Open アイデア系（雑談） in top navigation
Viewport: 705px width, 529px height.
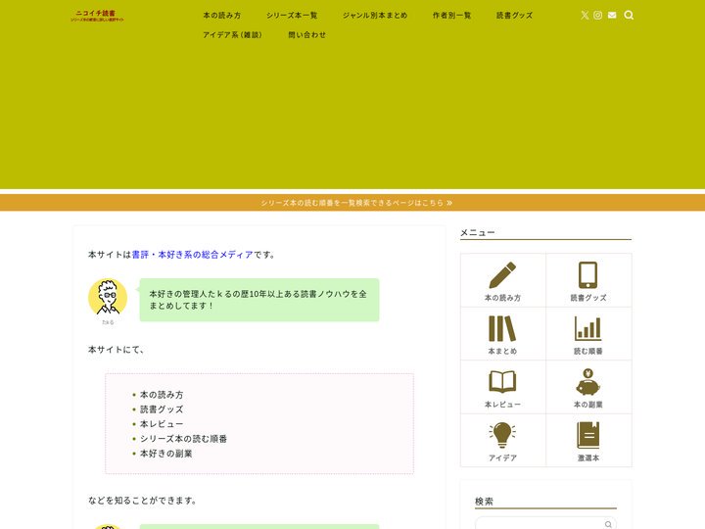tap(232, 35)
